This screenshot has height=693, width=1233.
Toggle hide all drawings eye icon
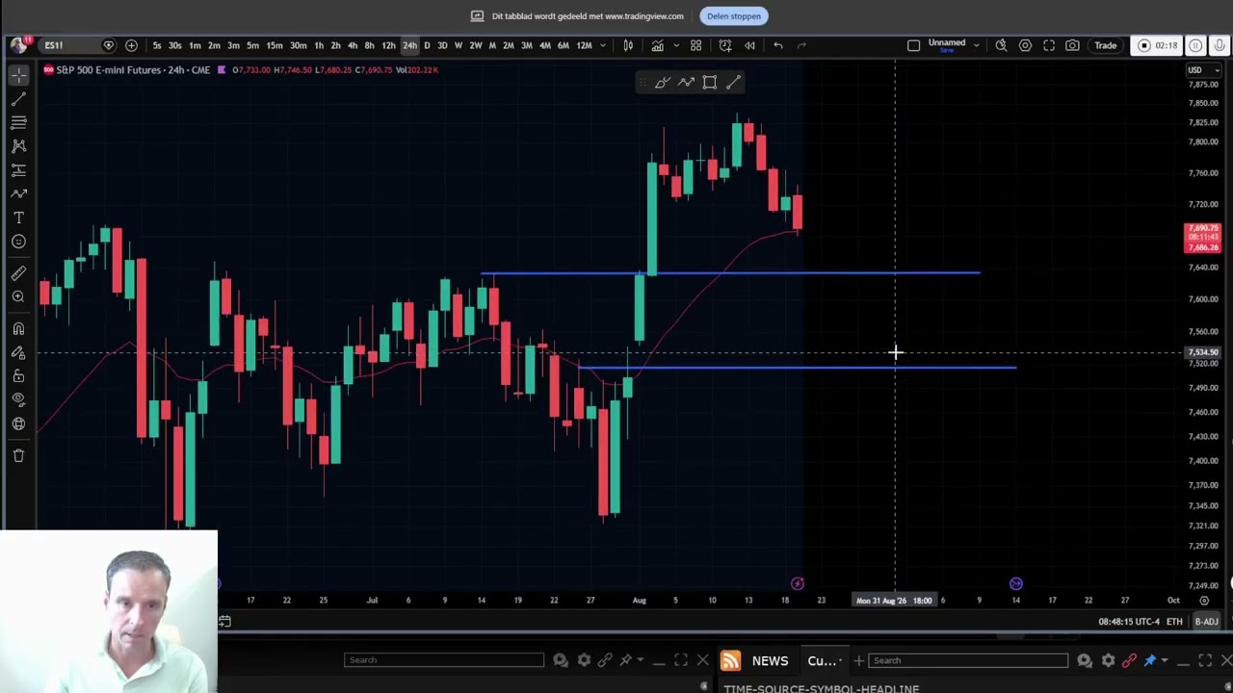(18, 400)
